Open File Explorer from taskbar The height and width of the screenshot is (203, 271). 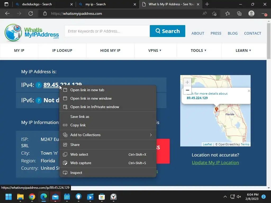(x=20, y=197)
